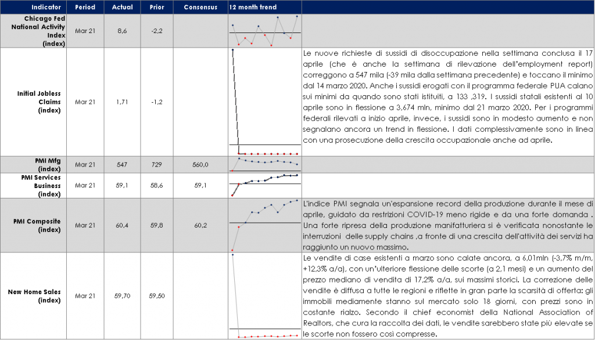The height and width of the screenshot is (340, 595).
Task: Select the Period column header
Action: click(x=85, y=7)
